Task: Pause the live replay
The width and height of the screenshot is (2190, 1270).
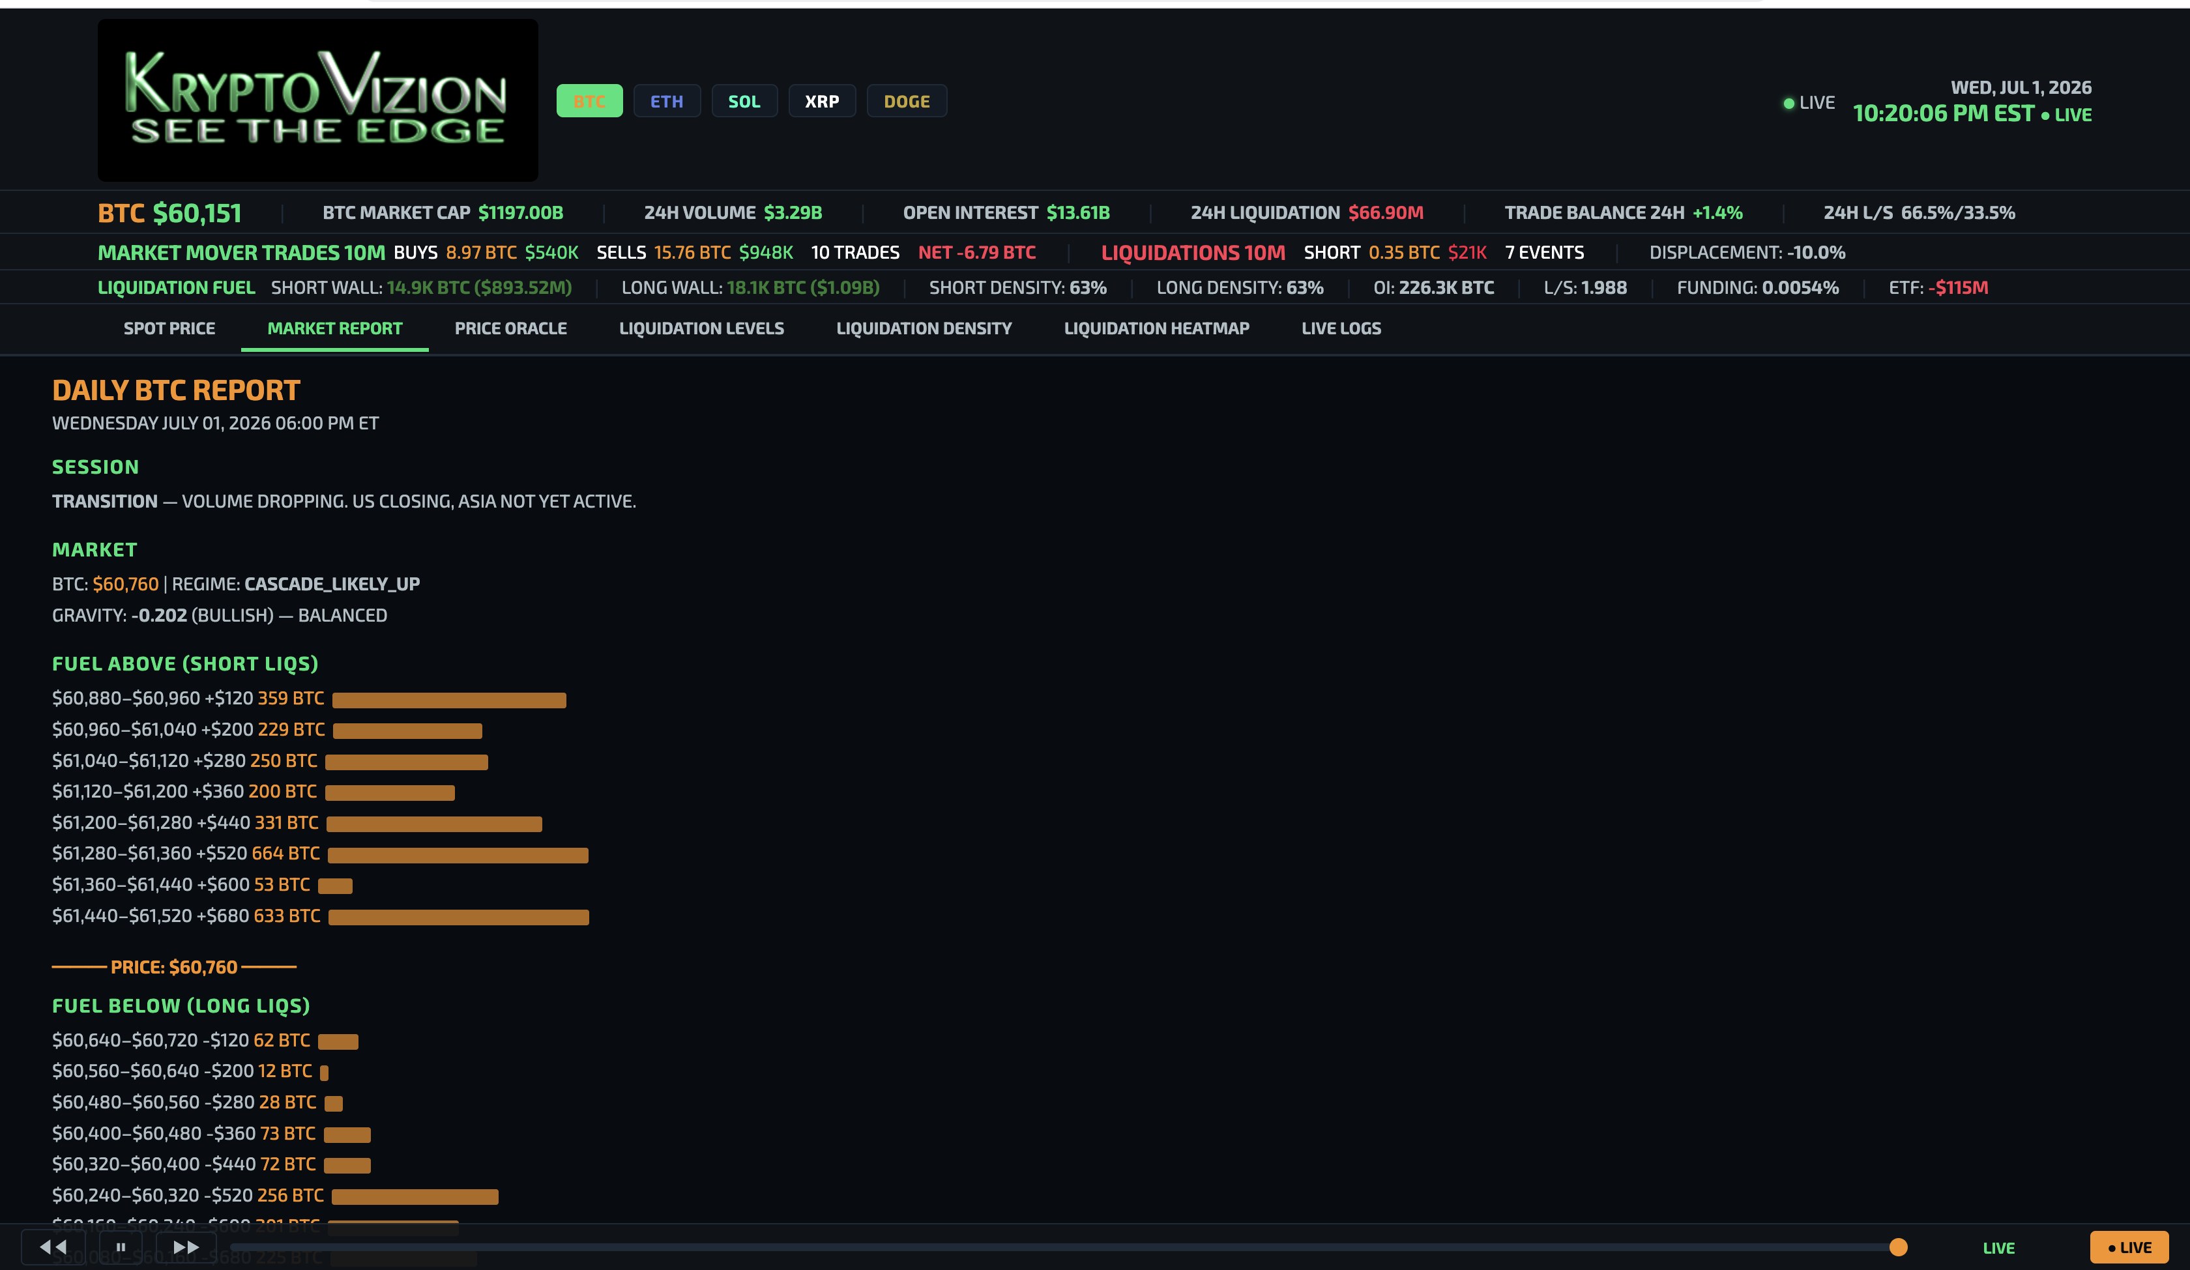Action: pos(121,1247)
